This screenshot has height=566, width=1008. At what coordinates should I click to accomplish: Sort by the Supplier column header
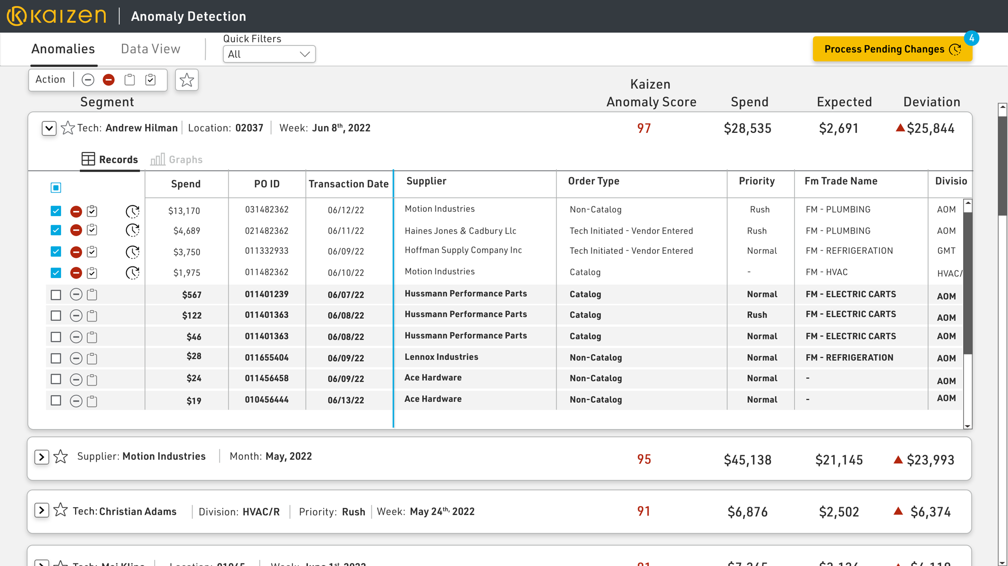click(x=426, y=181)
